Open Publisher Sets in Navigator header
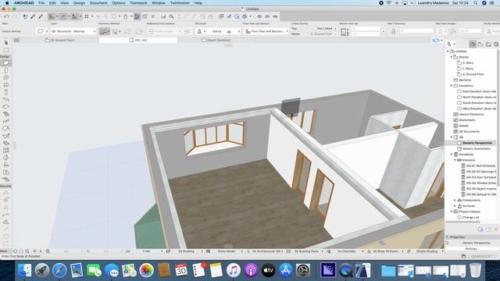The width and height of the screenshot is (500, 281). [x=496, y=44]
